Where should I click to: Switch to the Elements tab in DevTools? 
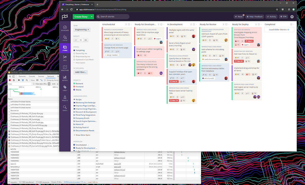click(x=22, y=76)
